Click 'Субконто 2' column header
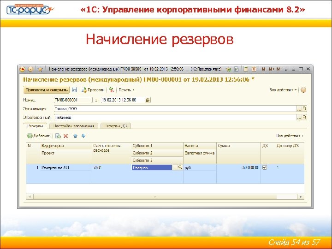 [x=157, y=153]
